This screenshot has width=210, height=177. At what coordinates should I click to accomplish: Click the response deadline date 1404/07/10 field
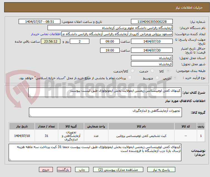point(152,41)
